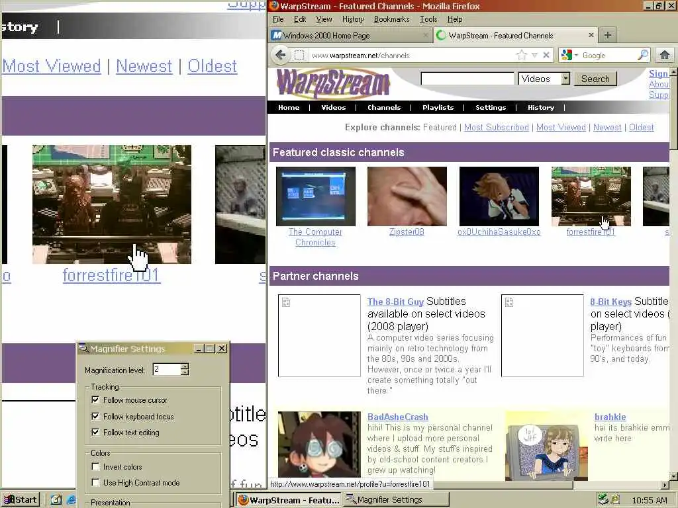Open the Edit menu in Firefox

(x=300, y=19)
